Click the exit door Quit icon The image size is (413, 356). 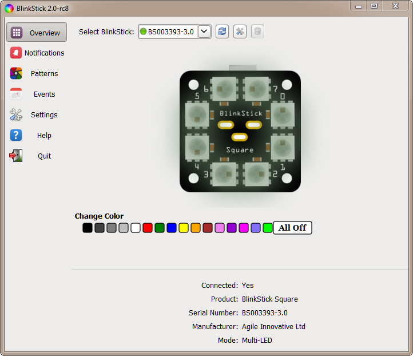point(16,156)
